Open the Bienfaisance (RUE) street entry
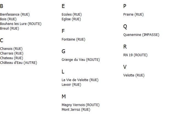185x114 pixels. tap(15, 15)
